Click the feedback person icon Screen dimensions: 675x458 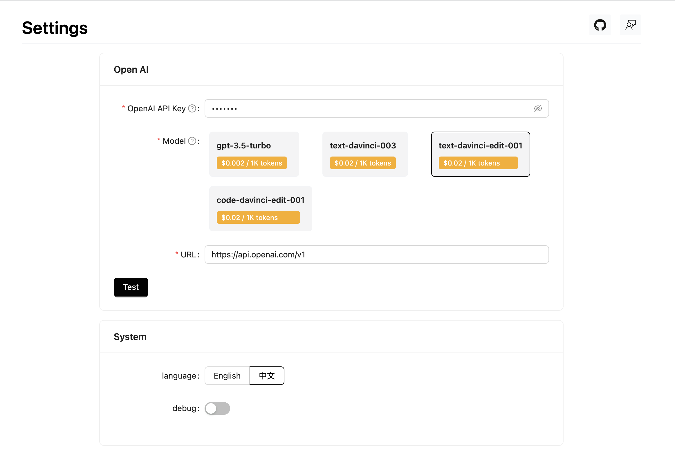tap(630, 25)
